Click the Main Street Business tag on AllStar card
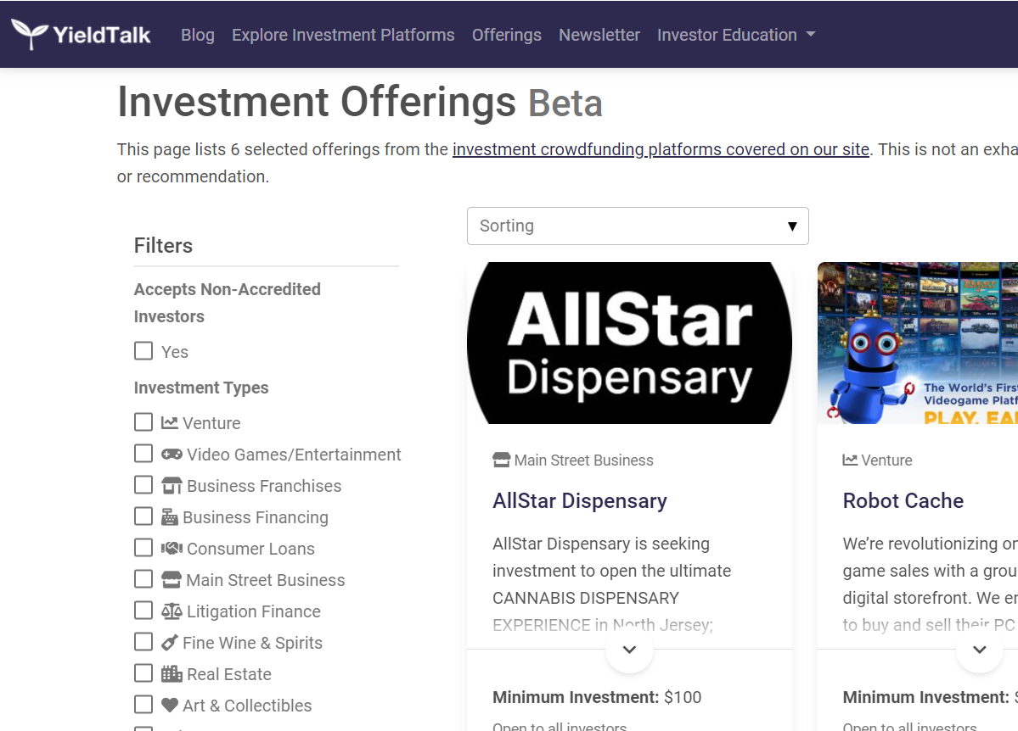The width and height of the screenshot is (1018, 731). tap(583, 460)
